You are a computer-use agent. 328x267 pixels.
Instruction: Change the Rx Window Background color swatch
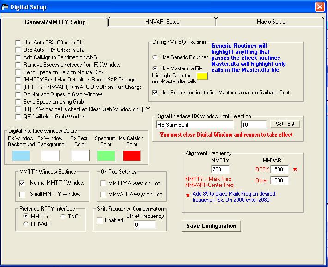click(x=21, y=156)
